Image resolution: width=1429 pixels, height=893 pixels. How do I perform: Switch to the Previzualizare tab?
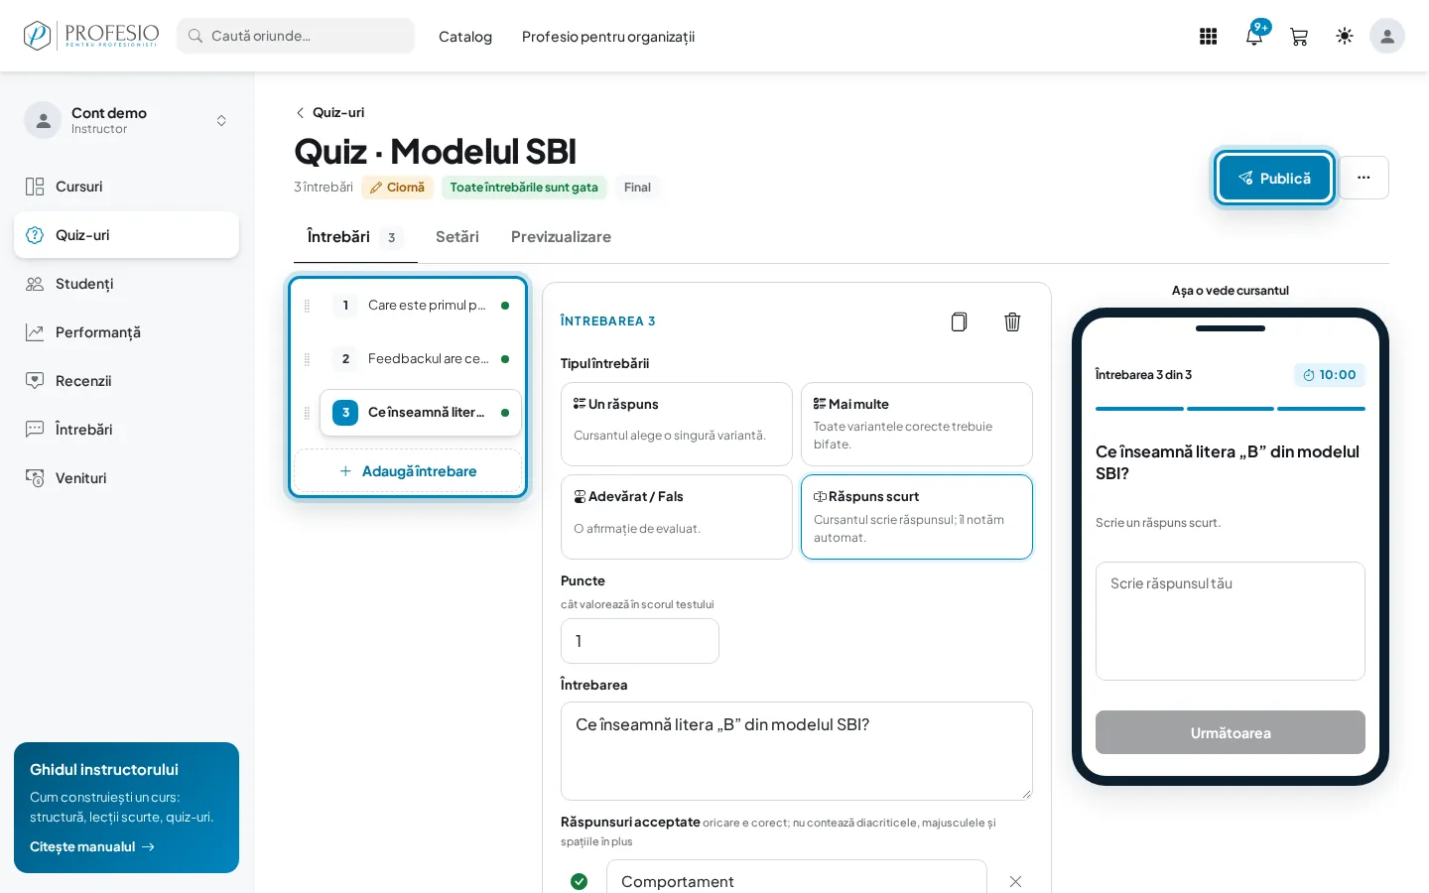tap(561, 237)
